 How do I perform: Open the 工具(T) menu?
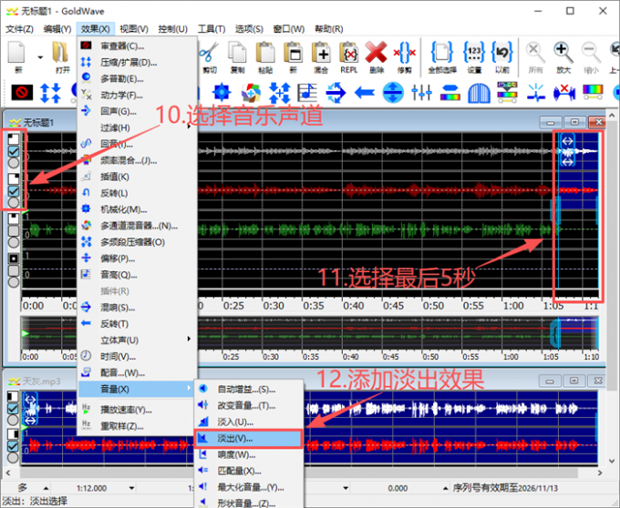point(212,29)
